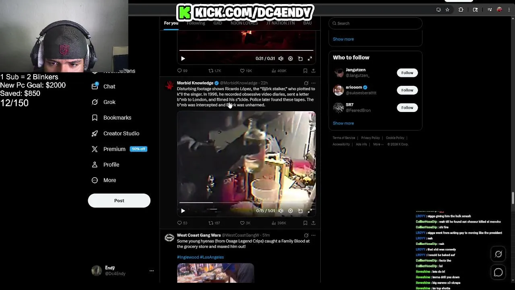Follow ariooom
The width and height of the screenshot is (515, 290).
(407, 90)
